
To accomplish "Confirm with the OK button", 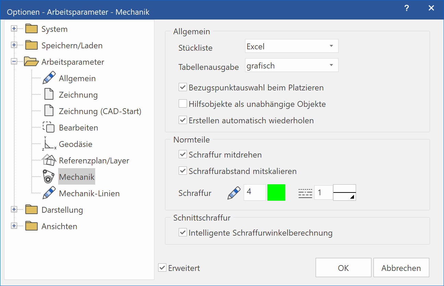I will (343, 268).
